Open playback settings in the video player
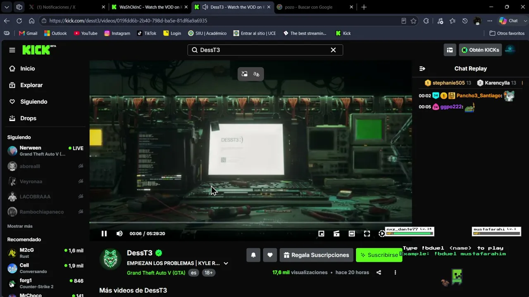The width and height of the screenshot is (529, 297). point(381,233)
